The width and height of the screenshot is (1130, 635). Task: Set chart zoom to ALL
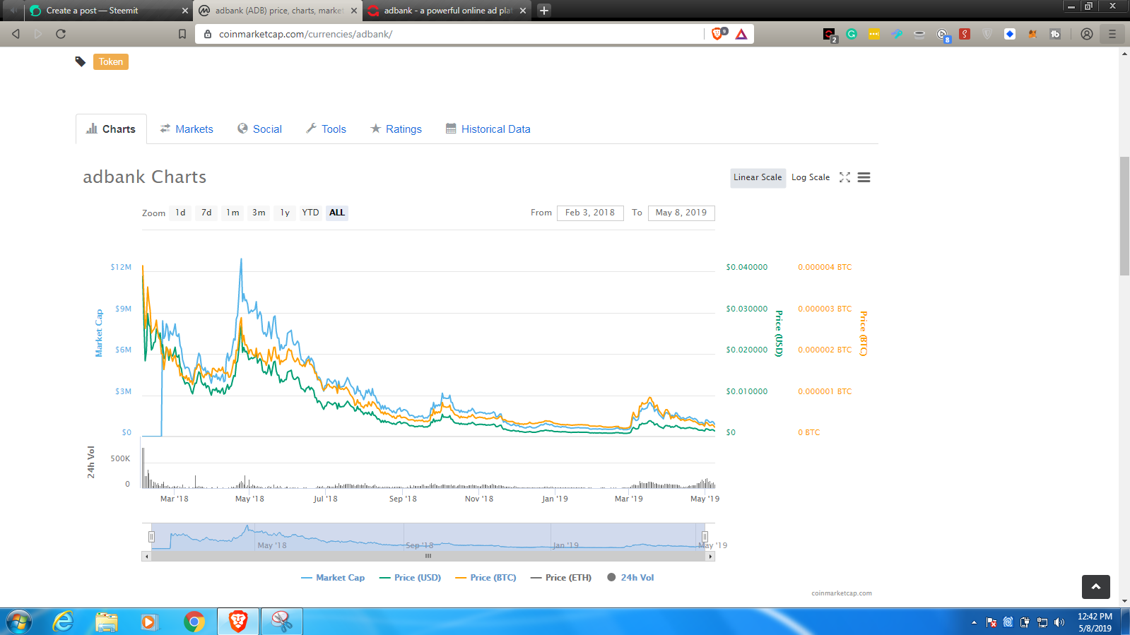(337, 213)
